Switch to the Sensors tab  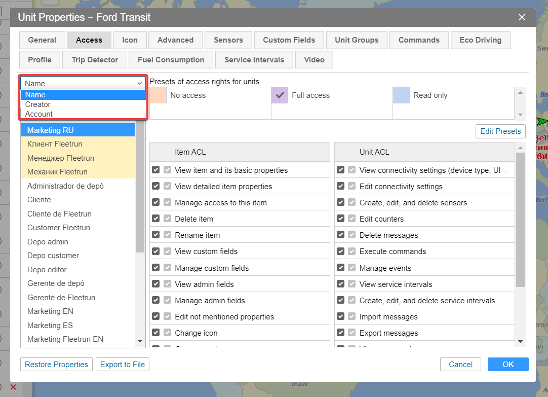(x=228, y=40)
